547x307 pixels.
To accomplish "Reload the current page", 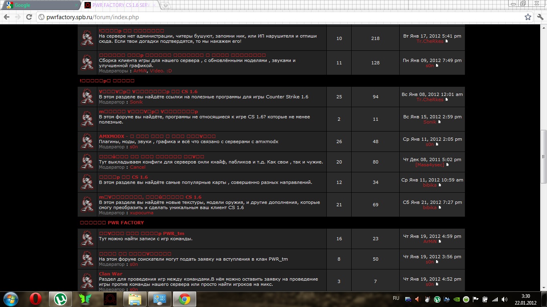I will click(29, 17).
